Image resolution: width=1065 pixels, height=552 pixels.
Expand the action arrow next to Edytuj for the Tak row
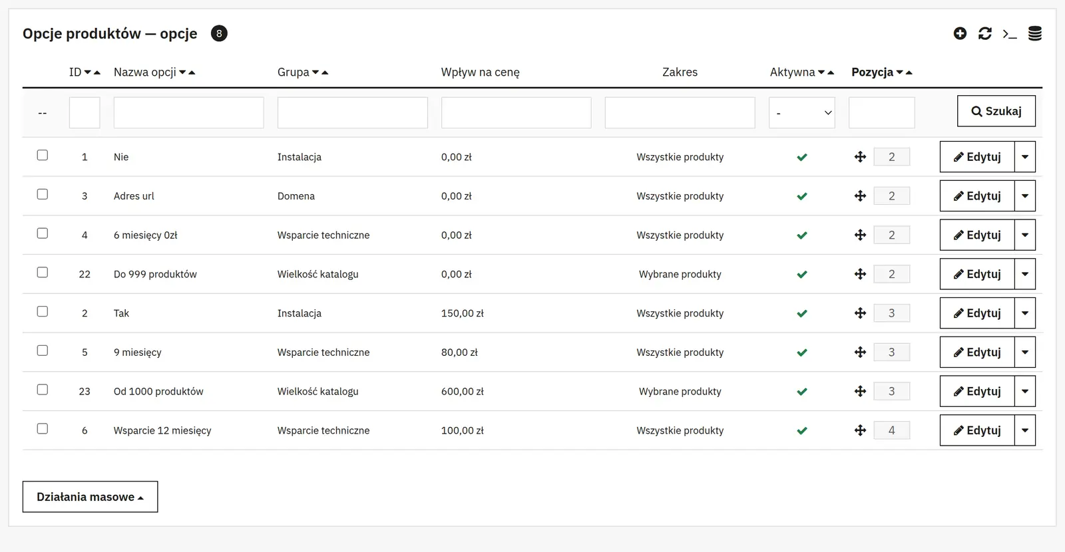(x=1025, y=313)
